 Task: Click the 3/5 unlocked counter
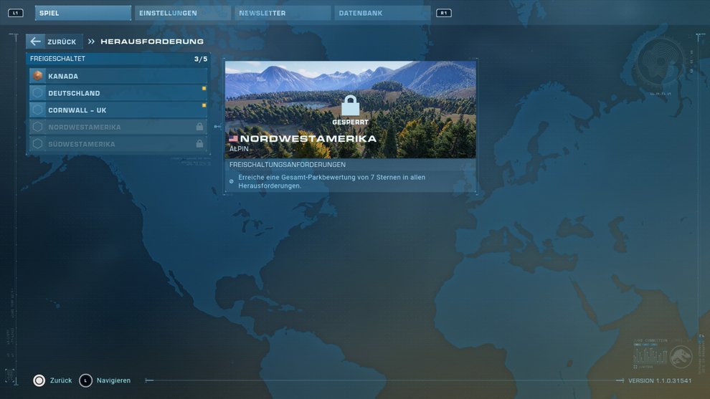(x=201, y=59)
